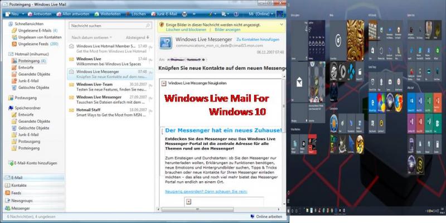Click Neugierig geworden? Dann schauen Sie rein link
Screen dimensions: 446x223
pyautogui.click(x=206, y=192)
